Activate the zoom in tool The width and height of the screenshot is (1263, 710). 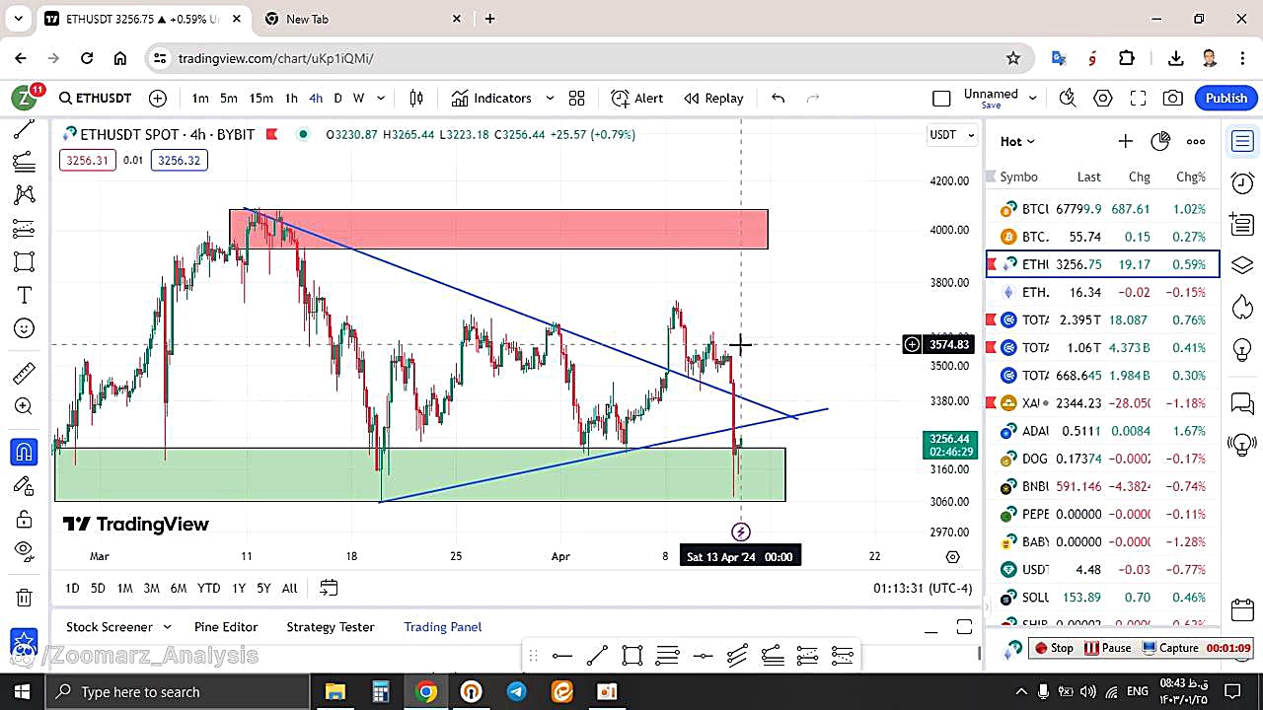[25, 406]
